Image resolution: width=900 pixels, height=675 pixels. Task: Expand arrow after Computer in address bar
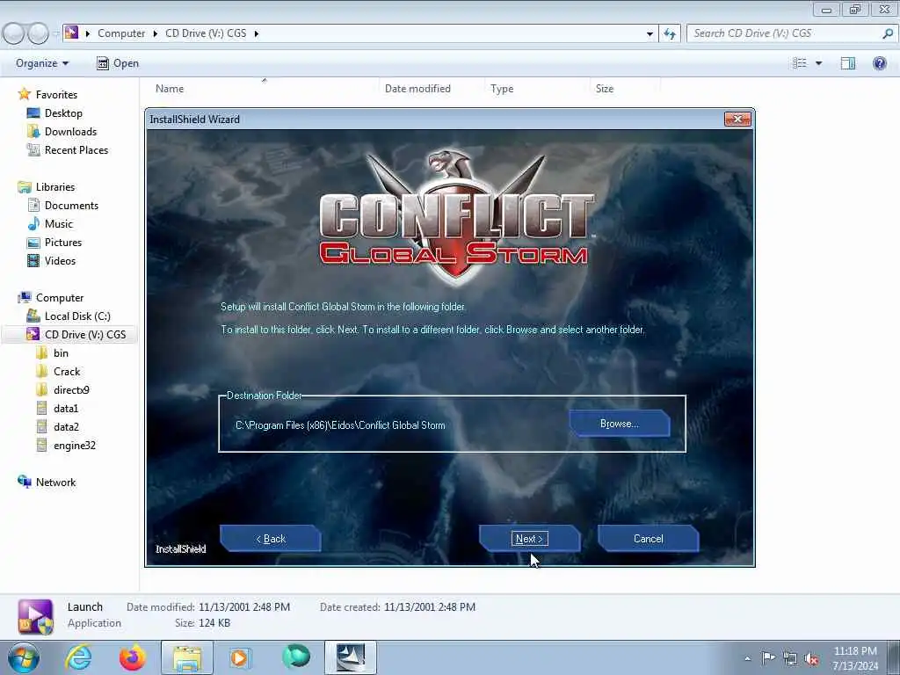click(x=155, y=33)
